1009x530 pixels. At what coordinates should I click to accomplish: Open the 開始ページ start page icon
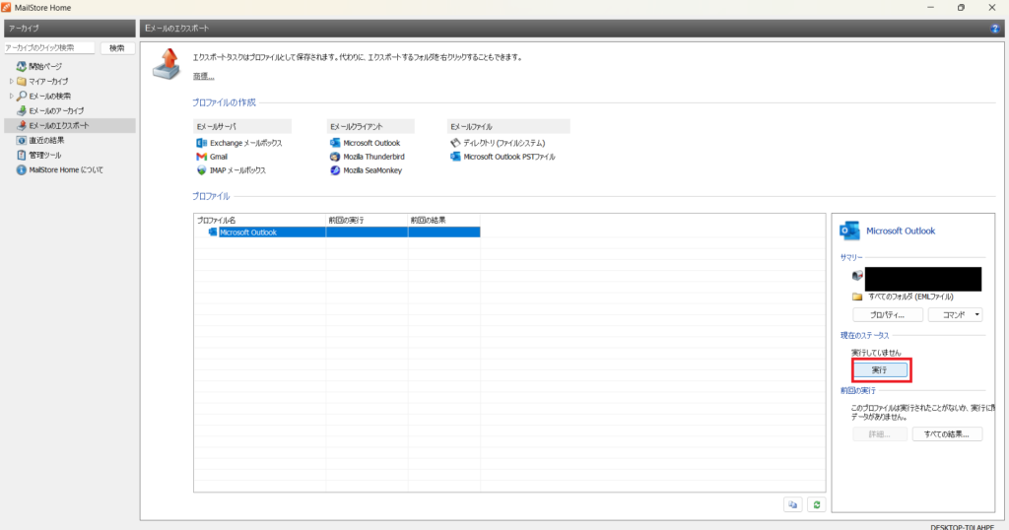click(22, 66)
